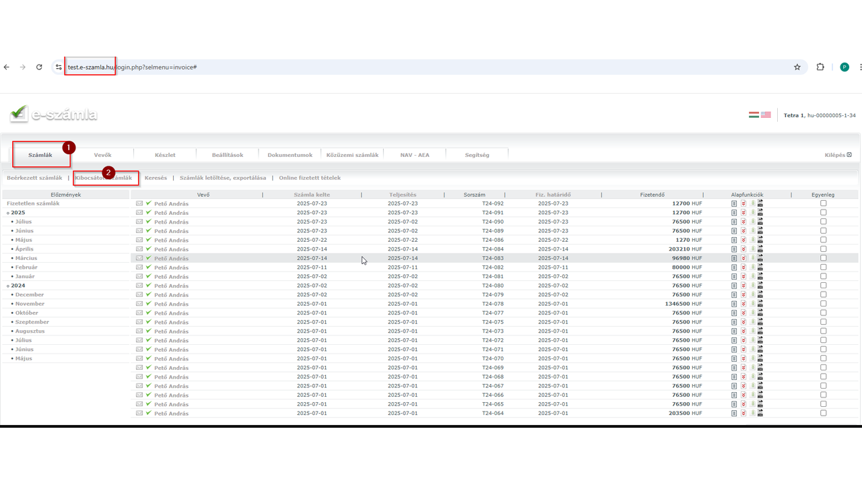Screen dimensions: 862x485
Task: Select December in the history tree
Action: [29, 294]
